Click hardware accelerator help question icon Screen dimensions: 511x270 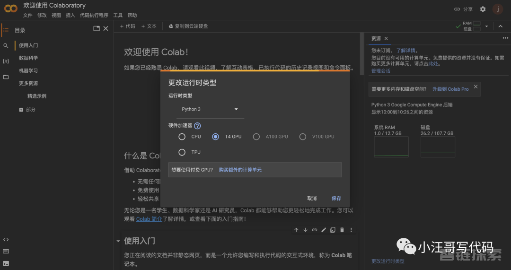(197, 126)
